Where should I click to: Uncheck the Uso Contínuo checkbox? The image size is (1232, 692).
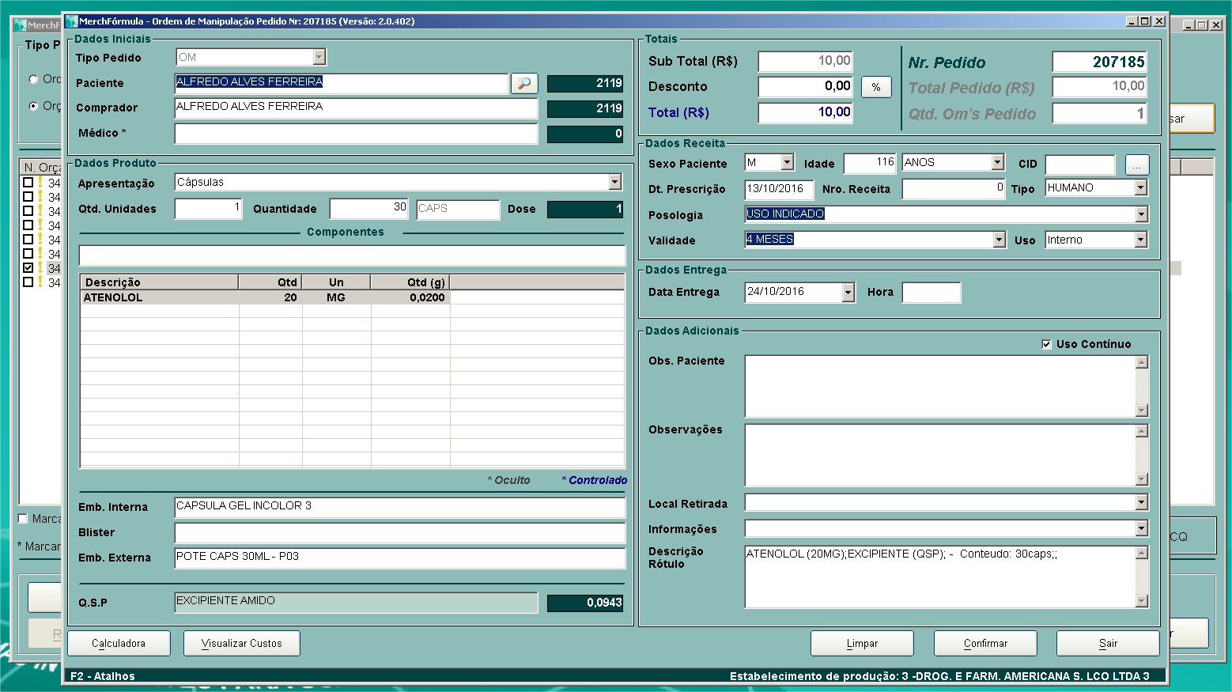coord(1046,344)
